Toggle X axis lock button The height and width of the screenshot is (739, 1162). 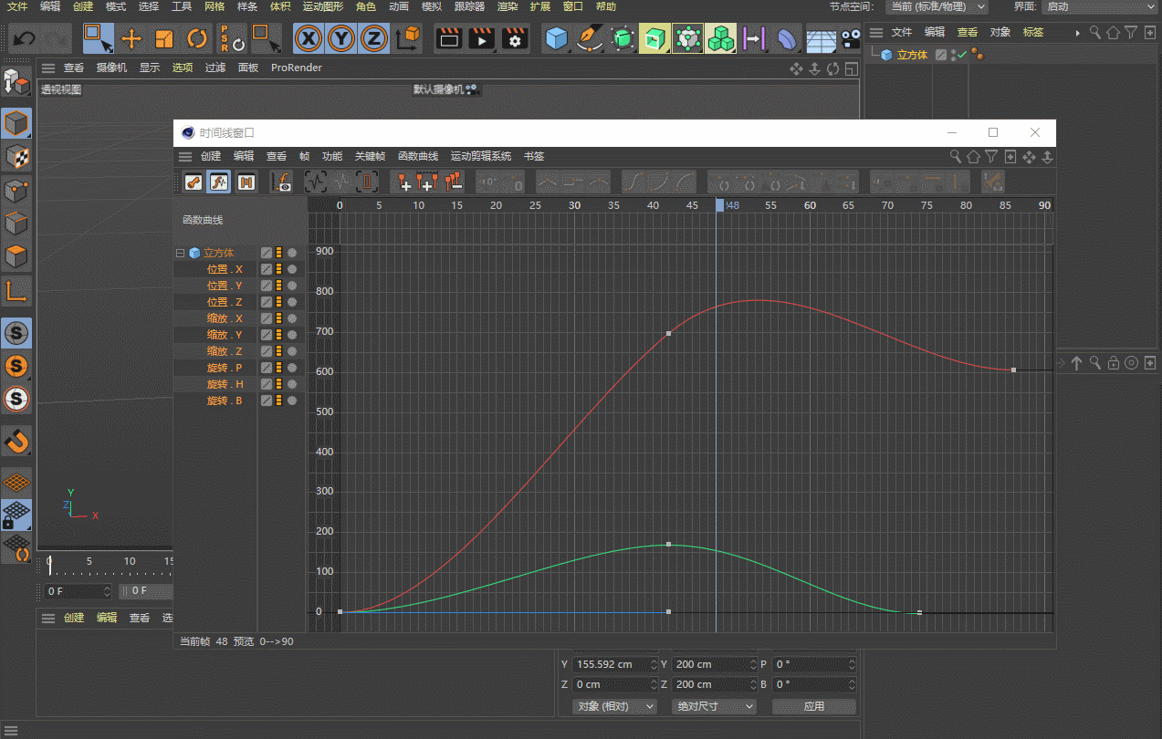pyautogui.click(x=309, y=39)
